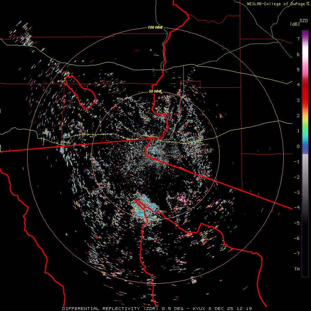
Task: Click the 6 dB value on color scale
Action: [298, 54]
